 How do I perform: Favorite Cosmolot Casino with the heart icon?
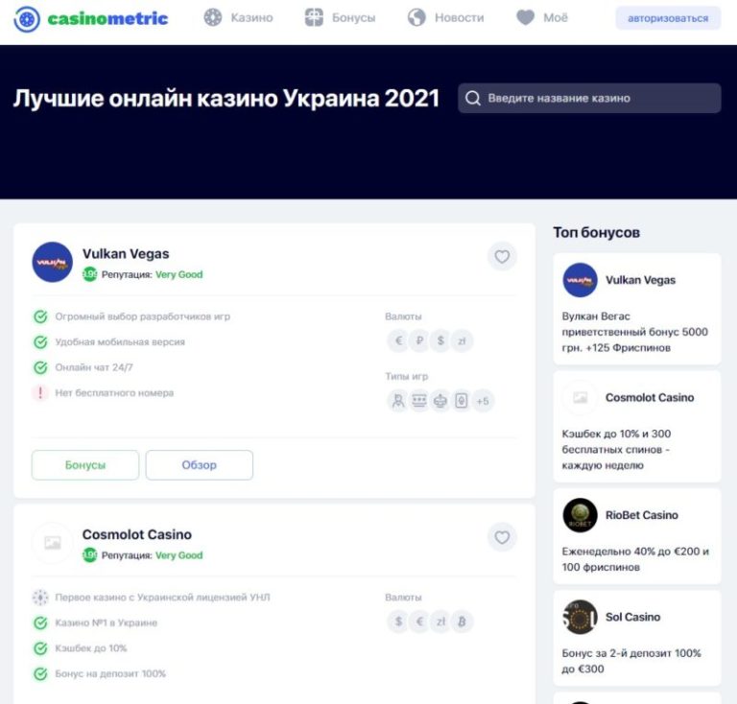coord(502,537)
